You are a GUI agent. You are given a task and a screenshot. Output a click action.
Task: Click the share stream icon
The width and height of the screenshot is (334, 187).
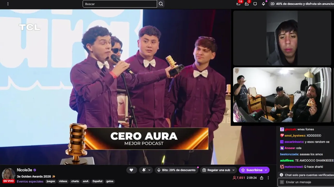tap(262, 178)
